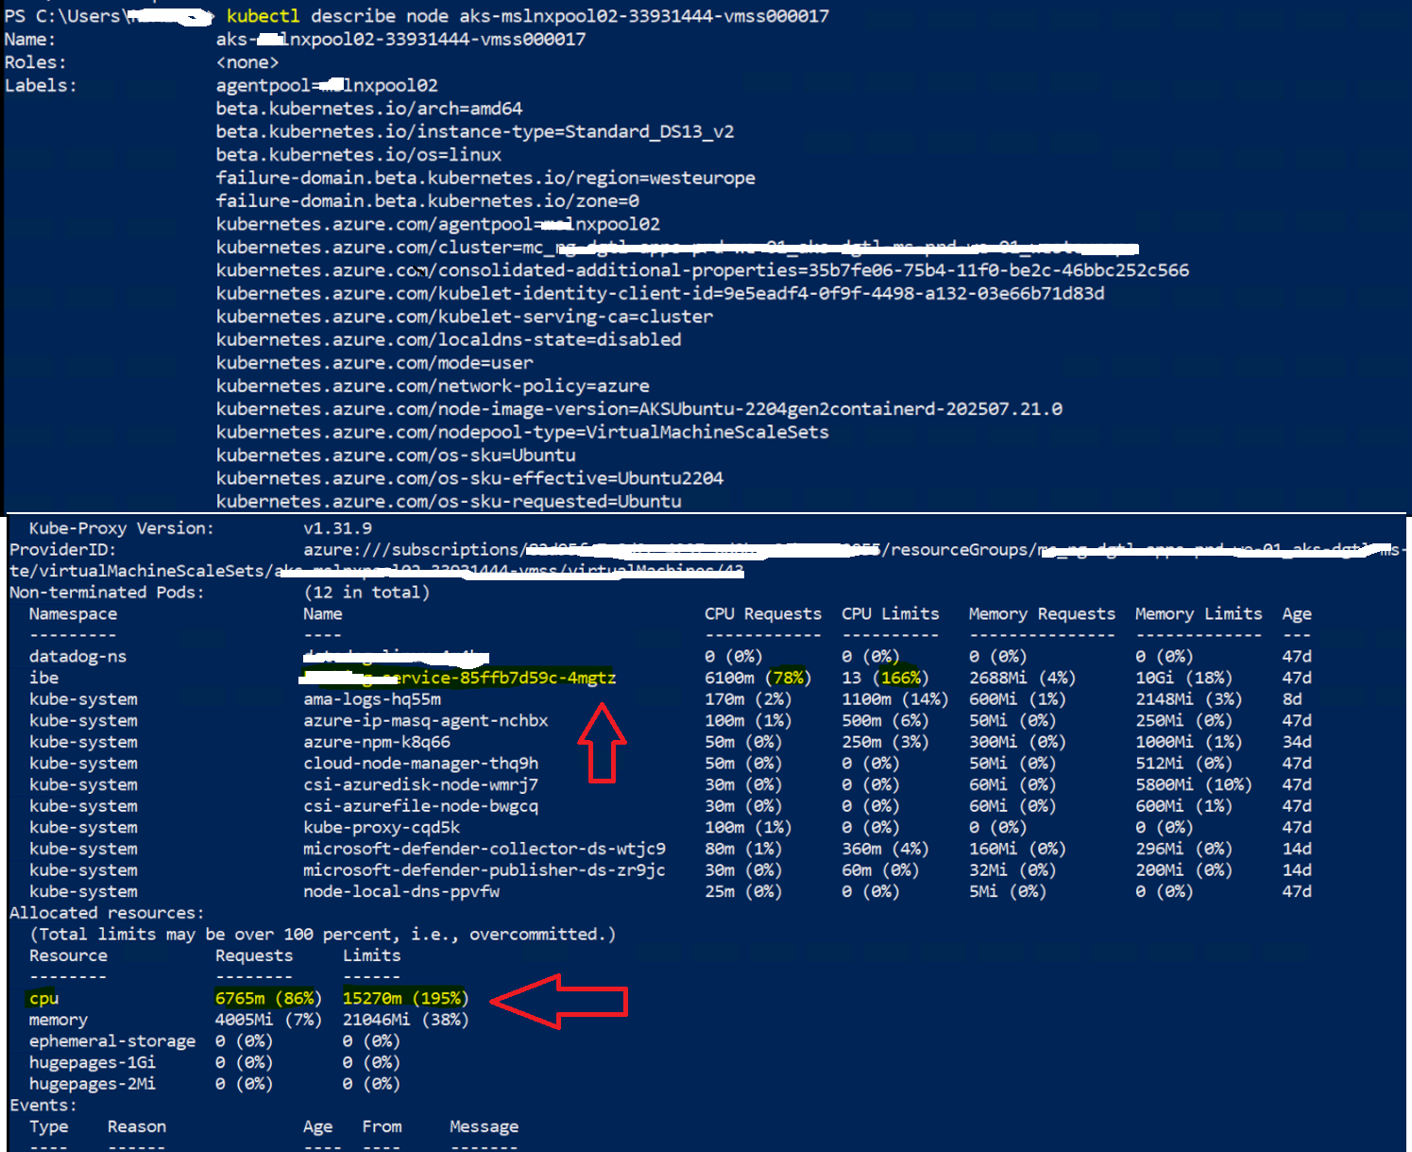1412x1152 pixels.
Task: Click the ProviderID azure subscription path
Action: pyautogui.click(x=661, y=549)
